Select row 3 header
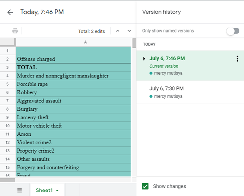This screenshot has width=244, height=196. pos(7,67)
